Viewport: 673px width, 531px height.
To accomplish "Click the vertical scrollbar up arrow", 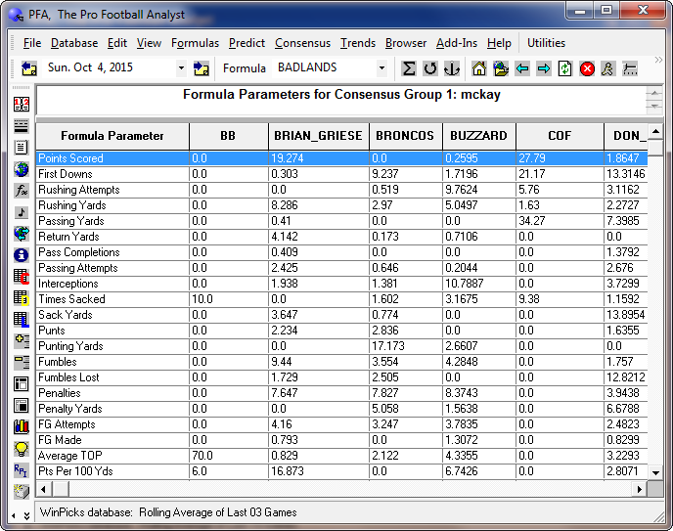I will [655, 131].
